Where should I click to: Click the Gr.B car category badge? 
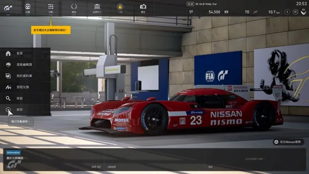(190, 4)
